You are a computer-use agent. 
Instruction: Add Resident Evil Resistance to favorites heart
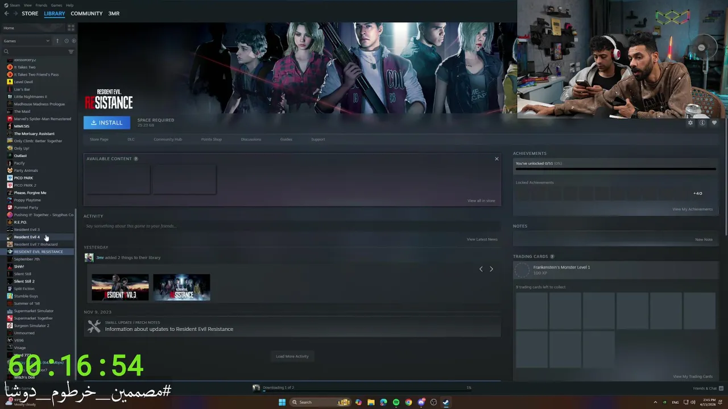tap(714, 123)
